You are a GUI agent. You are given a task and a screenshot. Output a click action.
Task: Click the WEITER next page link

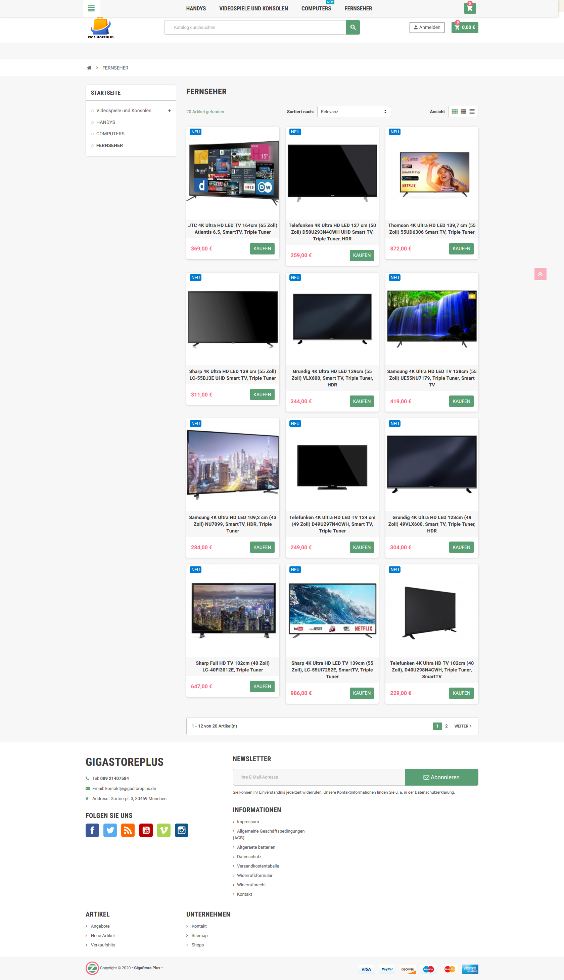[x=463, y=726]
